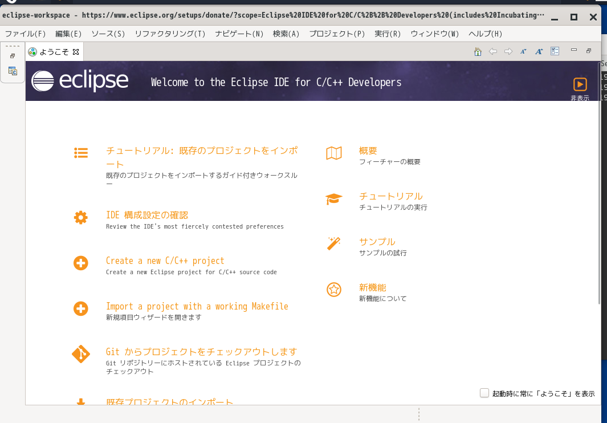Minimize the Welcome view using its toolbar icon

coord(574,50)
